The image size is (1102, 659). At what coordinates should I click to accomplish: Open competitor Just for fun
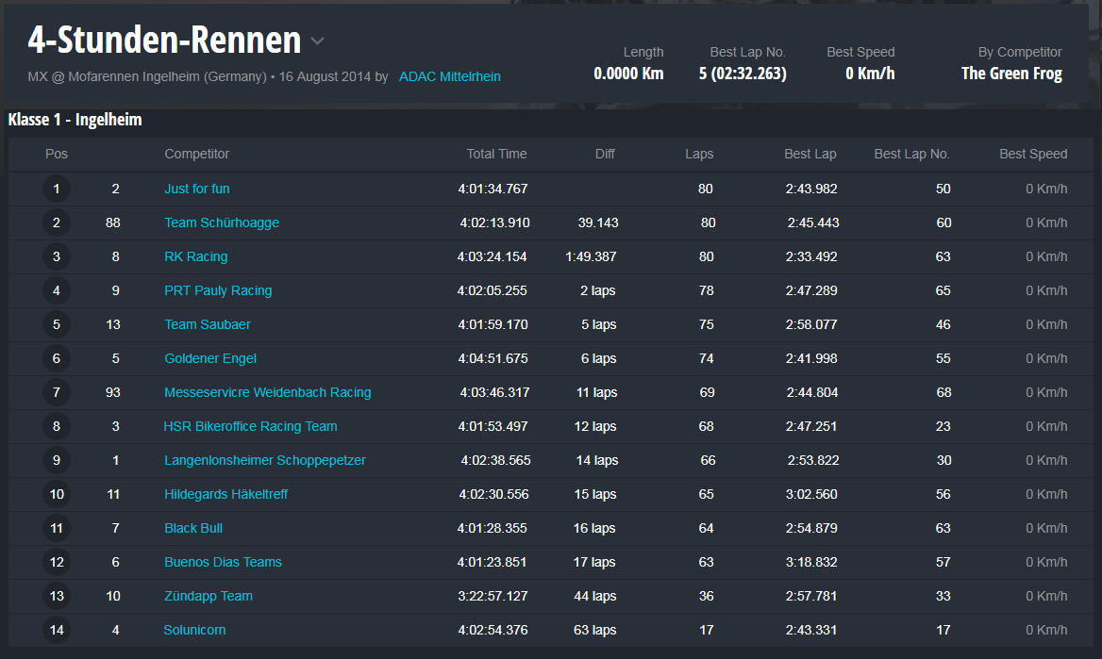click(x=196, y=189)
